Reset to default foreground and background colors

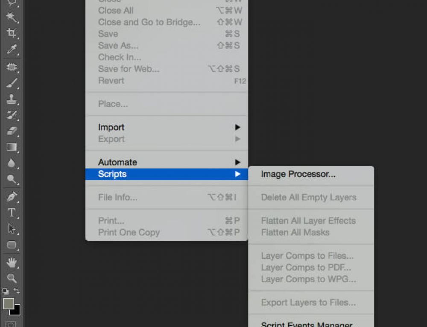(5, 291)
